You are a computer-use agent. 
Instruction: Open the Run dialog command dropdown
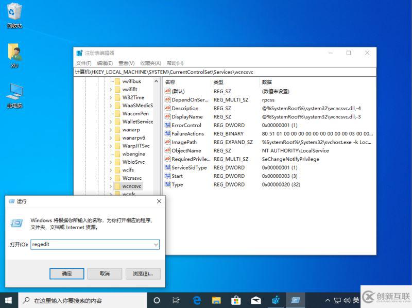coord(156,245)
